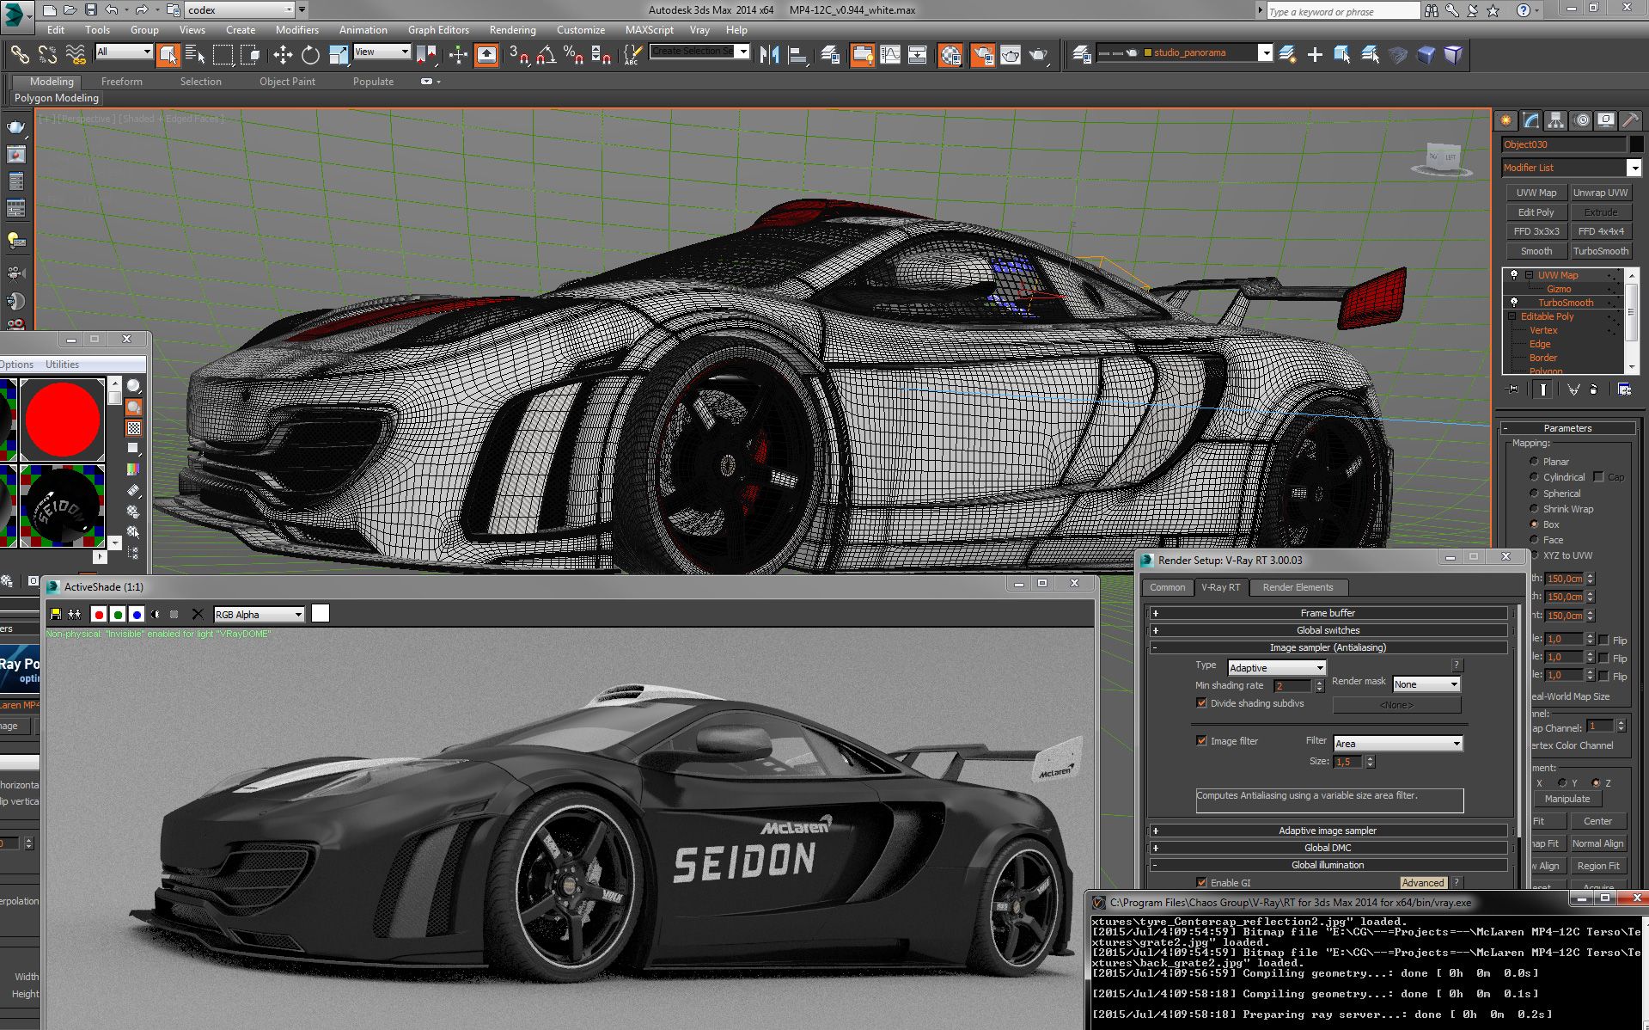The height and width of the screenshot is (1030, 1649).
Task: Toggle Enable GI checkbox
Action: click(x=1201, y=883)
